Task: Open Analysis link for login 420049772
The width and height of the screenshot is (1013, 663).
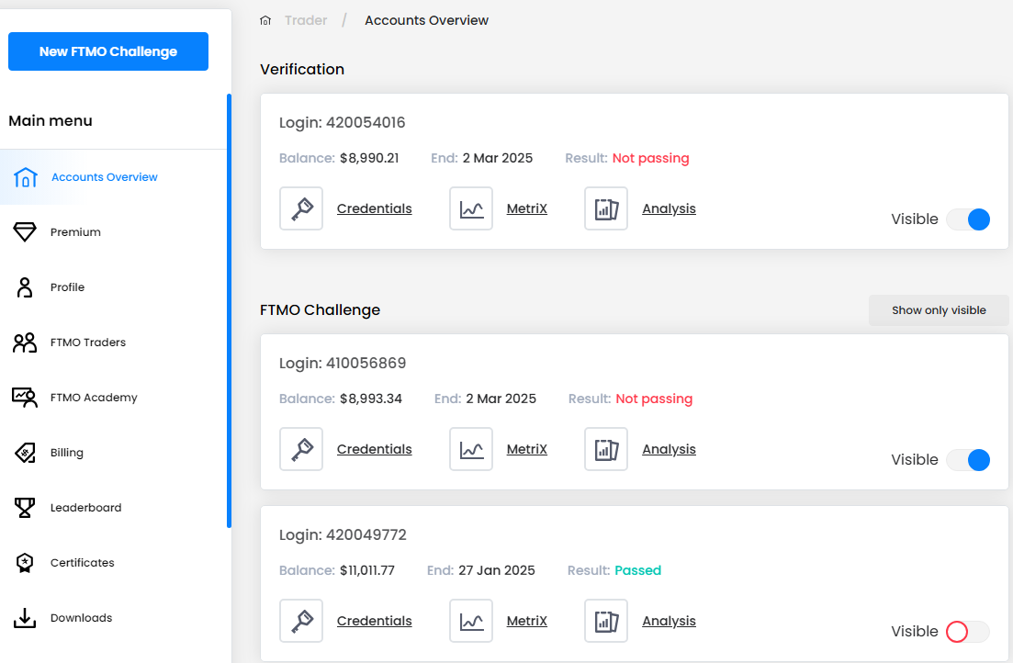Action: 669,621
